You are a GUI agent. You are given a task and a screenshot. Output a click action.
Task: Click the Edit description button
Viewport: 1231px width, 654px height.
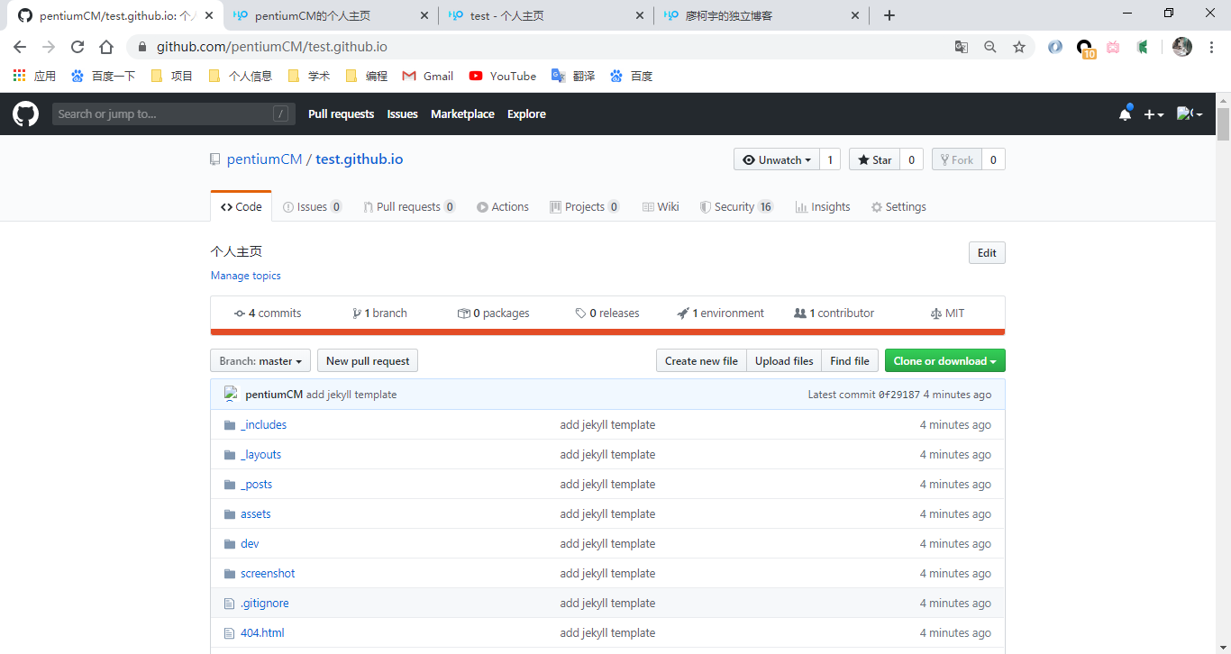(x=987, y=253)
